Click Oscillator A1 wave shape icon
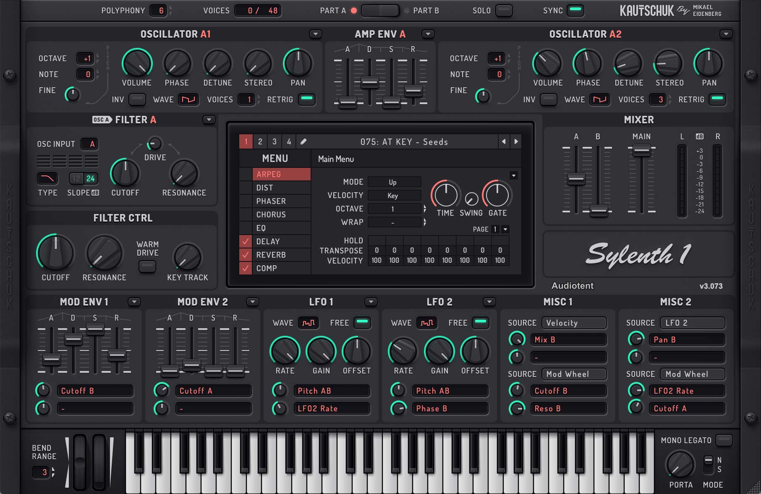761x494 pixels. 188,99
